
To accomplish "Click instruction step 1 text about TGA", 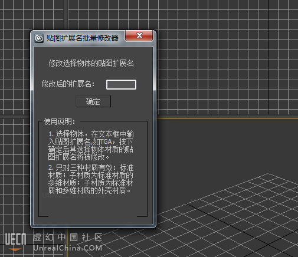I will (91, 146).
